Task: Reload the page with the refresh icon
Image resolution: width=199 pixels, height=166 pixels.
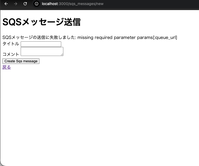Action: pos(25,4)
